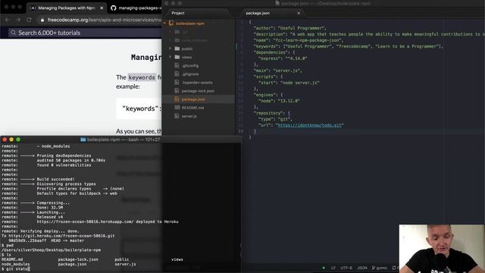Expand the public folder in Project tree

(170, 49)
